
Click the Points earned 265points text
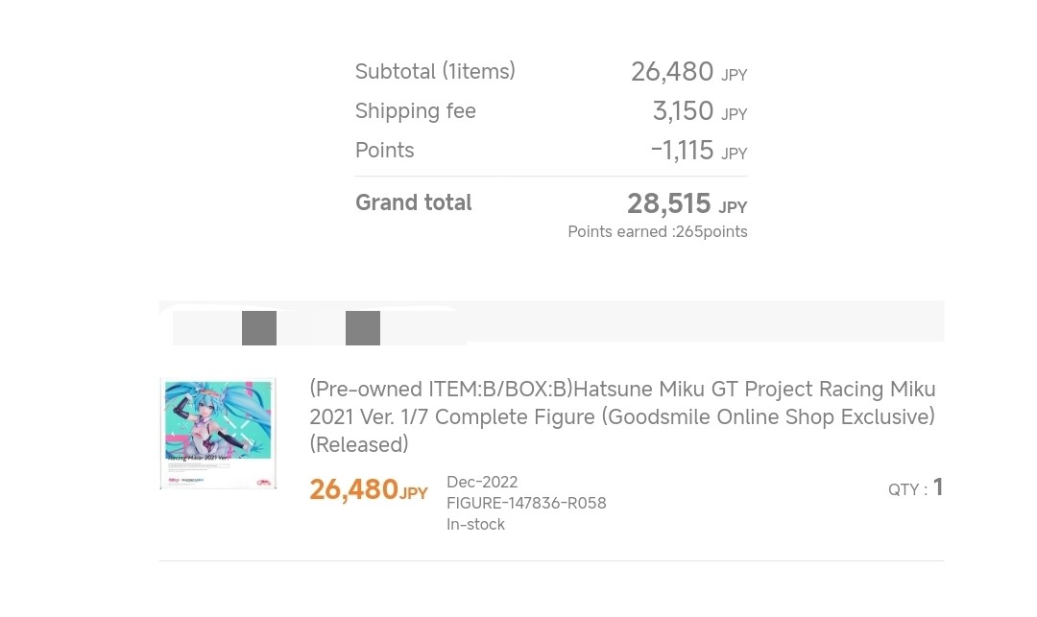[x=657, y=231]
